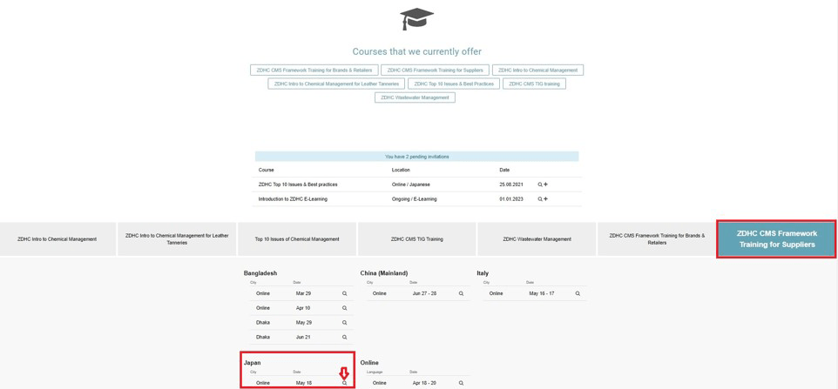Click the 'Courses that we currently offer' heading
The image size is (838, 389).
[x=417, y=51]
